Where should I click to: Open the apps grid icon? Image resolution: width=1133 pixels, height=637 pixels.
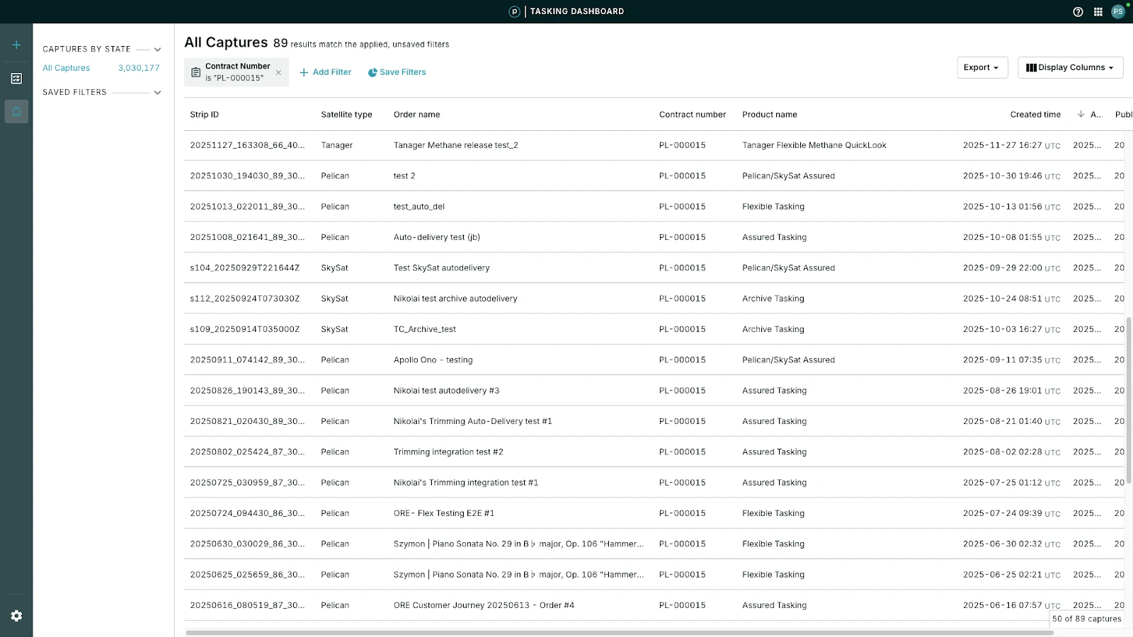(x=1098, y=11)
